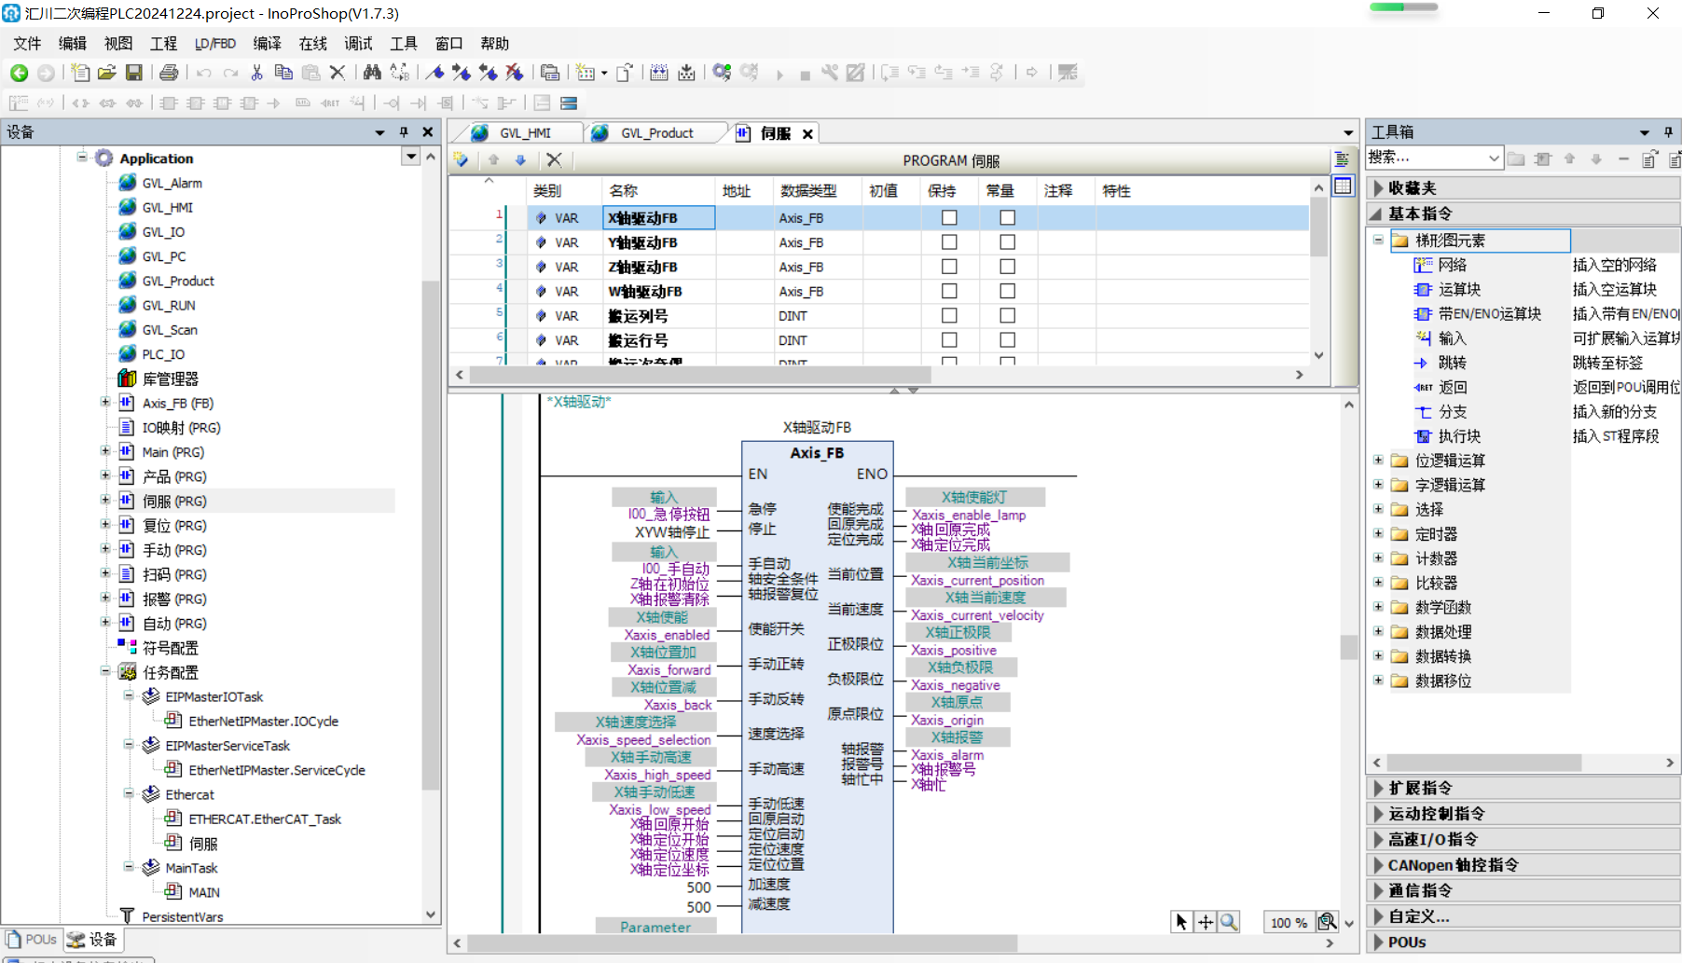The width and height of the screenshot is (1682, 963).
Task: Select the magnifier zoom tool in editor
Action: pyautogui.click(x=1230, y=922)
